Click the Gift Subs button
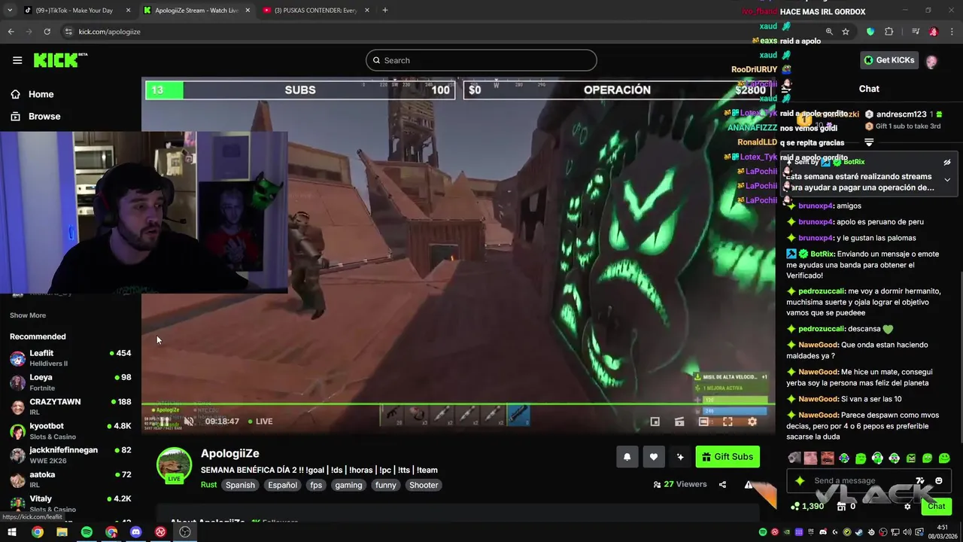Image resolution: width=963 pixels, height=542 pixels. tap(728, 456)
